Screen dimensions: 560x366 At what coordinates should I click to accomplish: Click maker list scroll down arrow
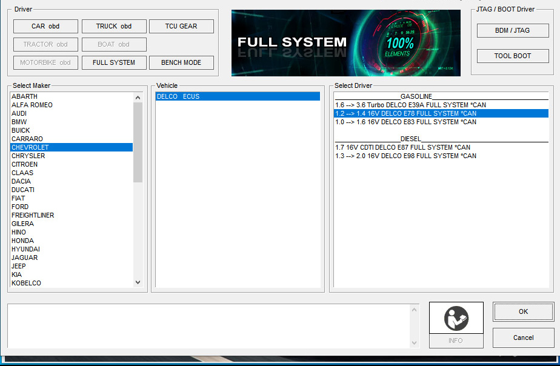[138, 282]
